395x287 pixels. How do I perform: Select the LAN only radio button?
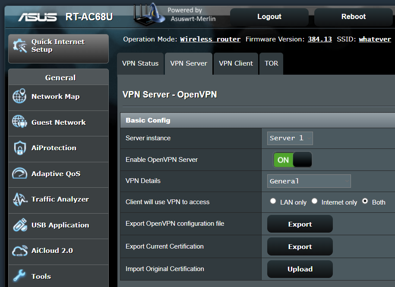273,200
